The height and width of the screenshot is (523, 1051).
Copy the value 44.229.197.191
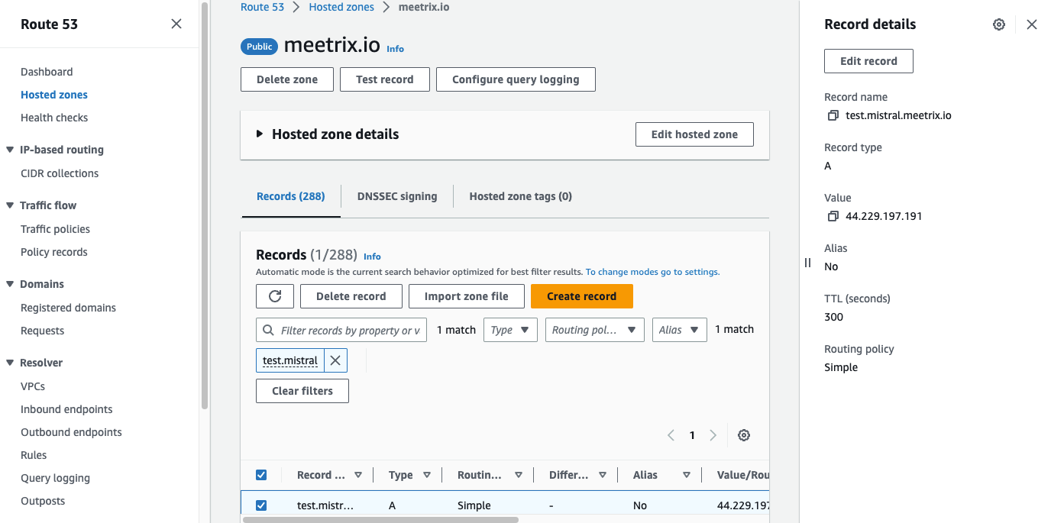pyautogui.click(x=833, y=217)
